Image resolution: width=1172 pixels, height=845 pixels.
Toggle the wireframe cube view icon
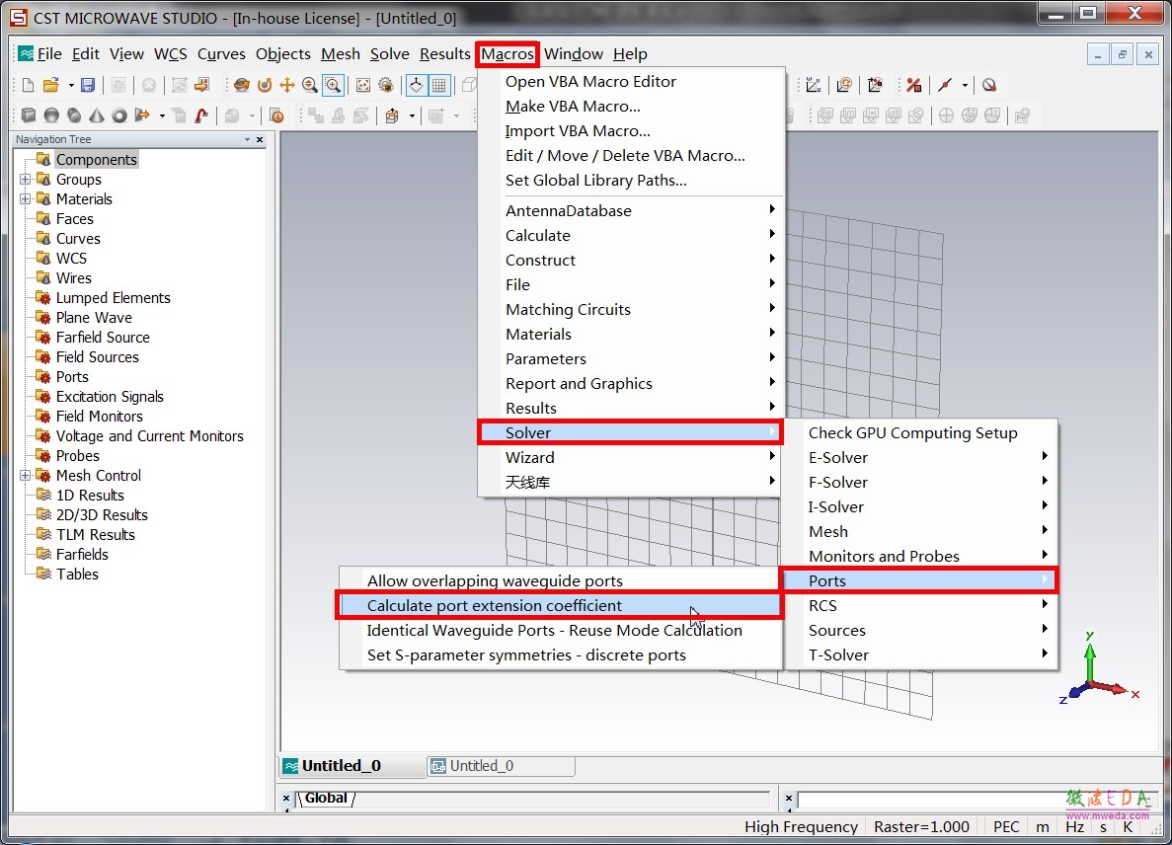[469, 85]
